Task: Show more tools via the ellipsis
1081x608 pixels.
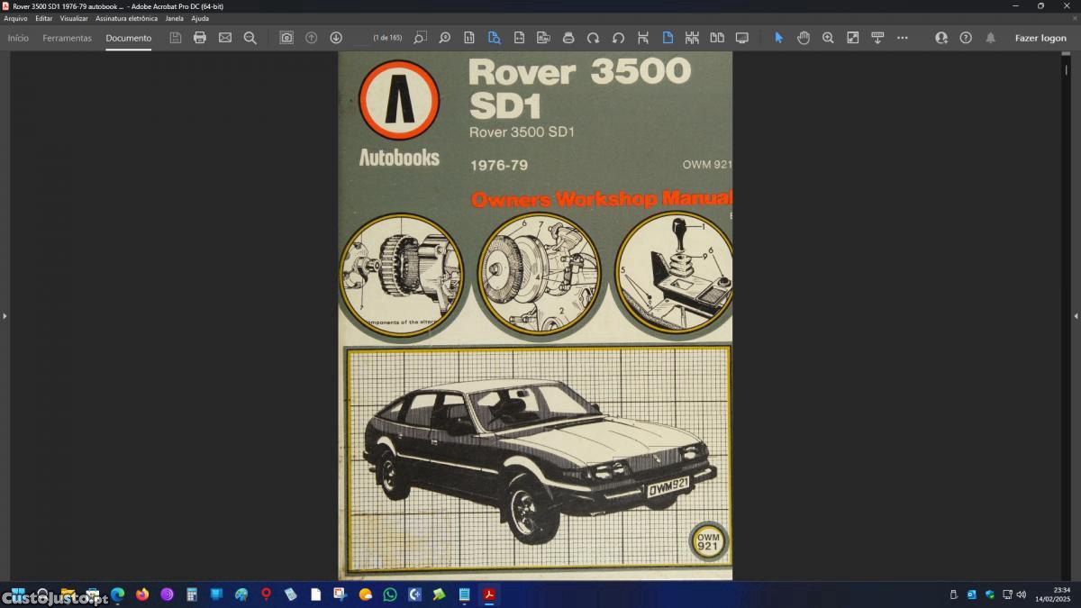Action: point(903,38)
